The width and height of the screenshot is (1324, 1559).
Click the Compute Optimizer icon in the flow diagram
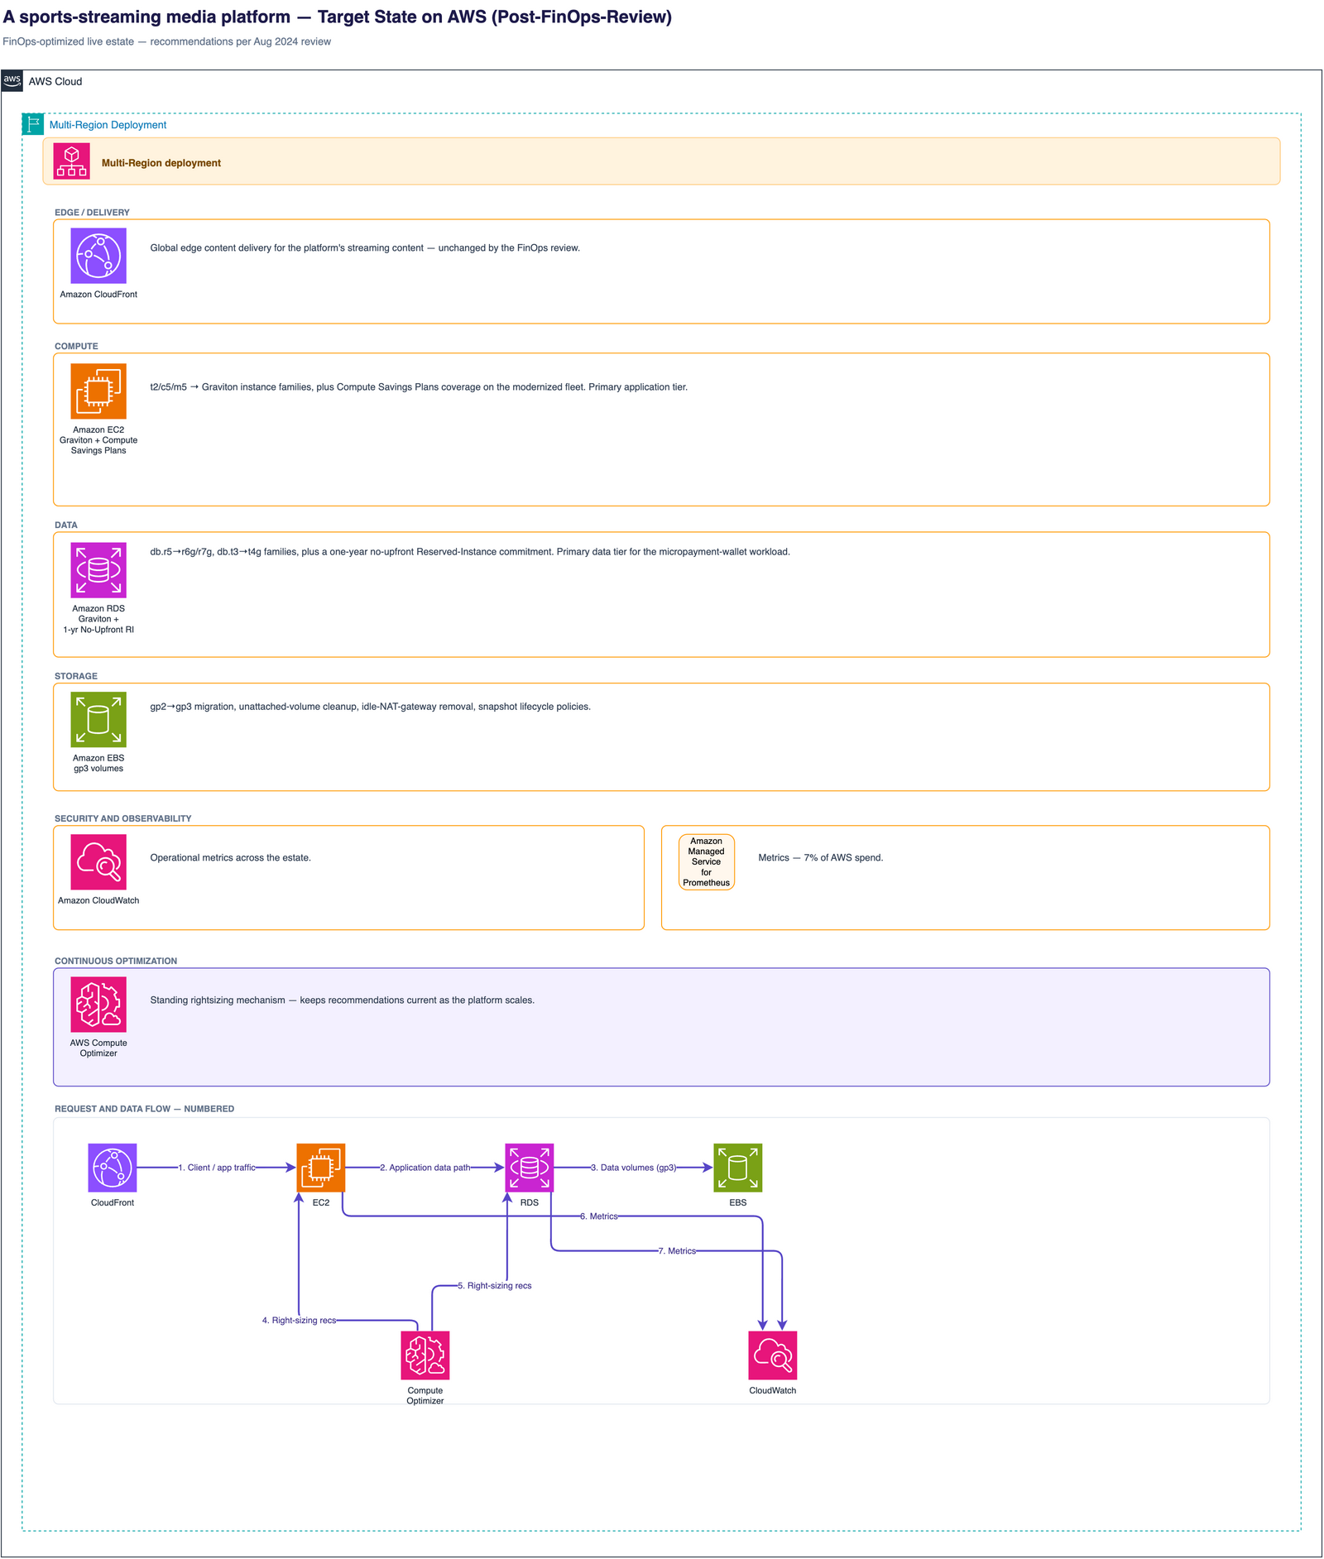[425, 1355]
